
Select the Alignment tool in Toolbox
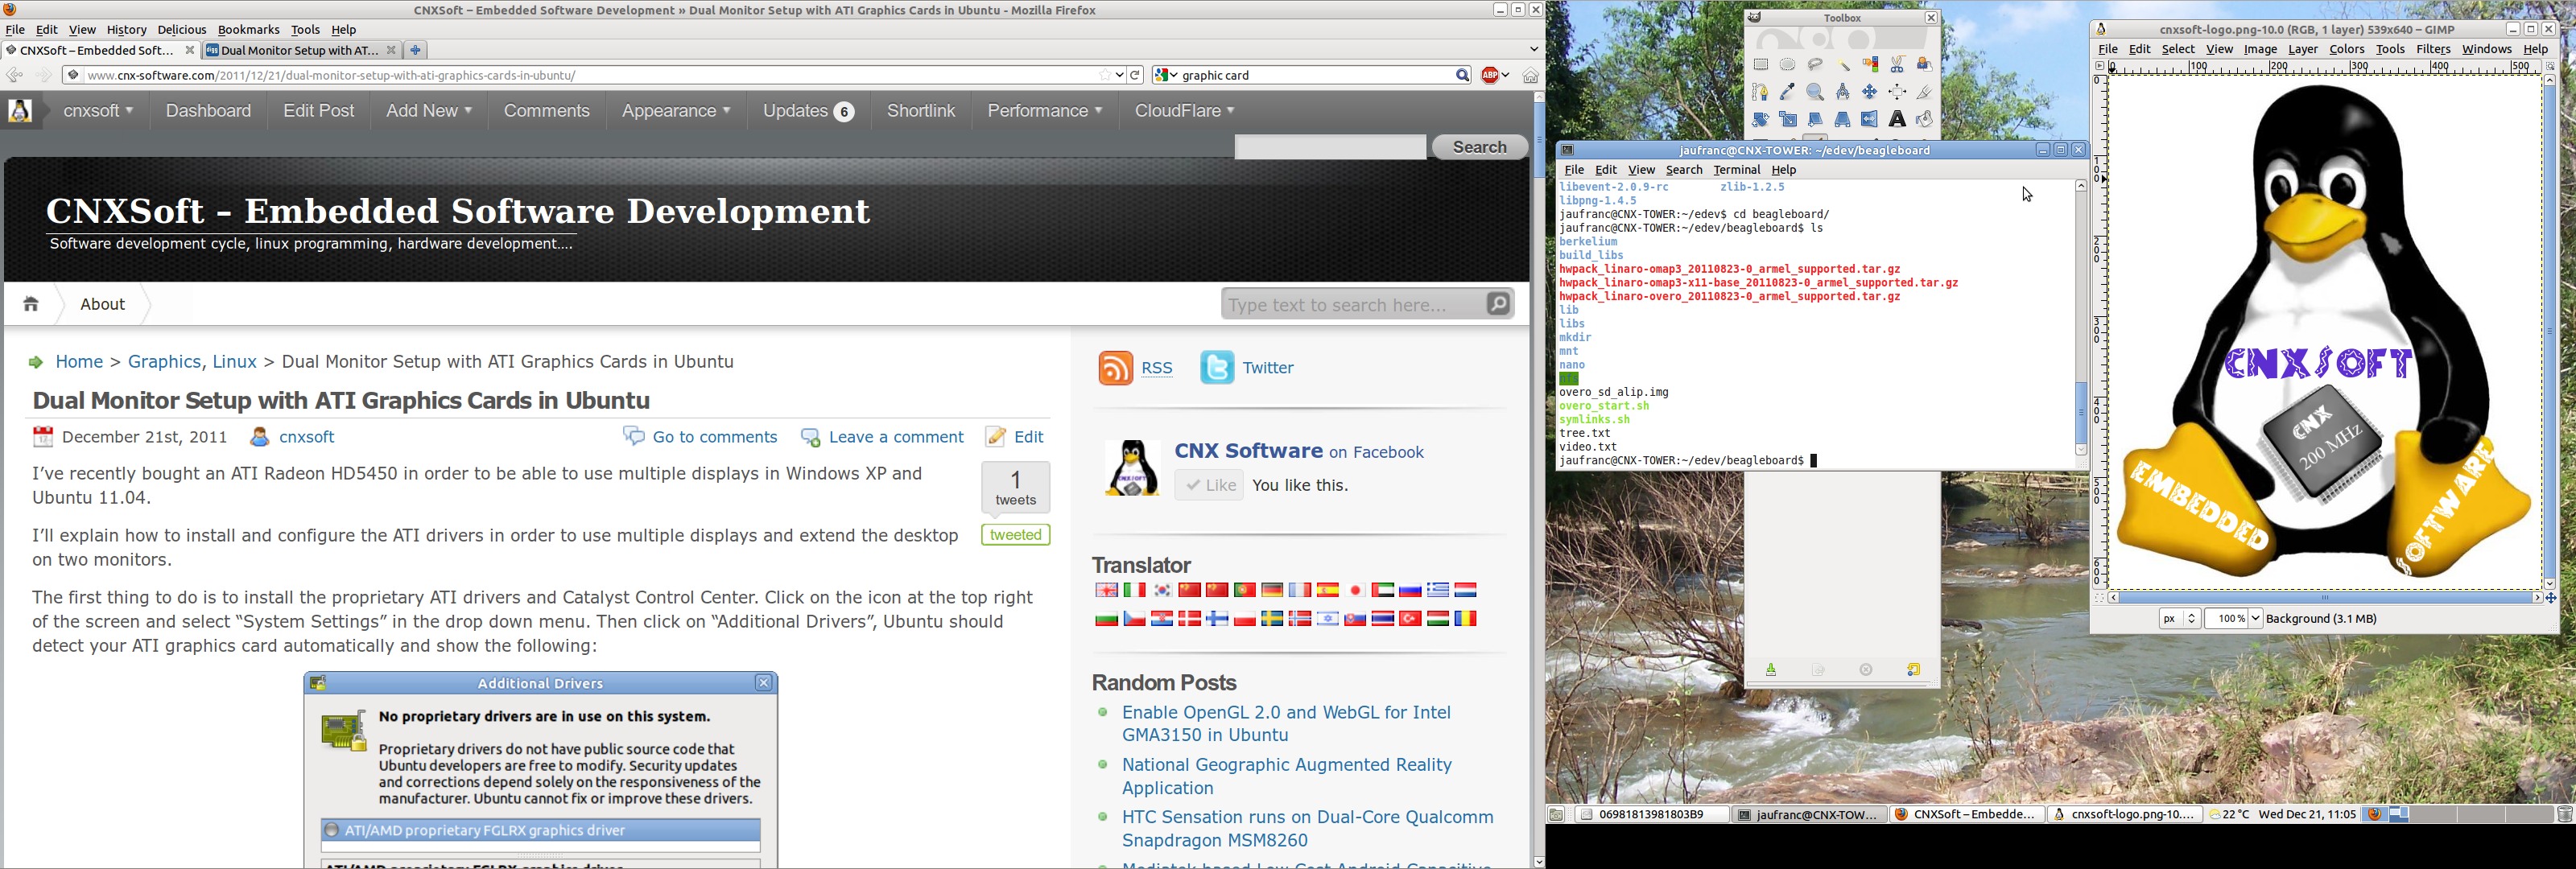click(x=1897, y=92)
